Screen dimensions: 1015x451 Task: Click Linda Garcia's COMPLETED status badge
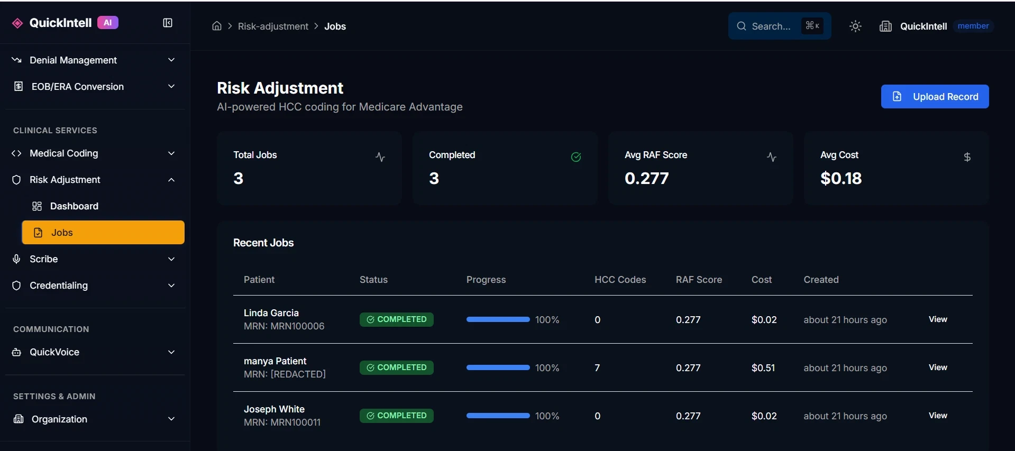pos(397,319)
